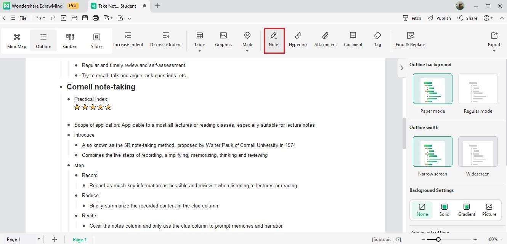Open Find & Replace
Image resolution: width=507 pixels, height=244 pixels.
[x=411, y=40]
